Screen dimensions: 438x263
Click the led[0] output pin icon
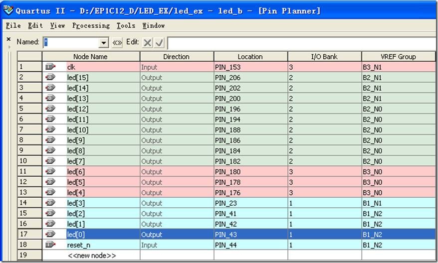tap(50, 234)
